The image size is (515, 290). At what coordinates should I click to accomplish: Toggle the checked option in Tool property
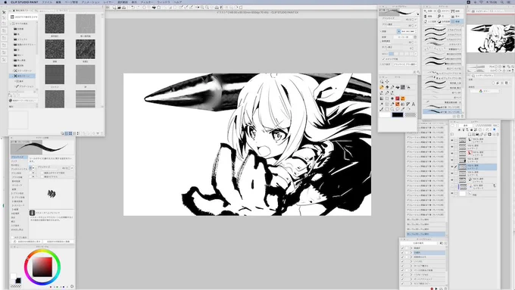click(383, 59)
